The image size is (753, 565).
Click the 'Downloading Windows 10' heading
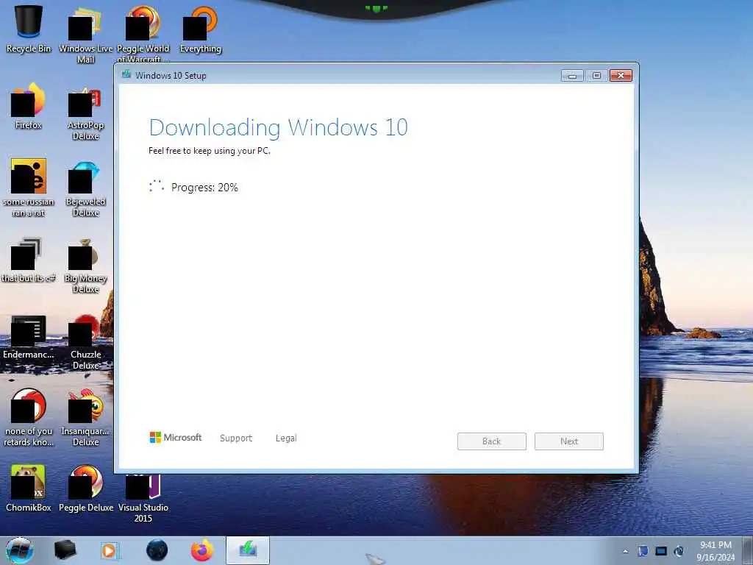[279, 127]
